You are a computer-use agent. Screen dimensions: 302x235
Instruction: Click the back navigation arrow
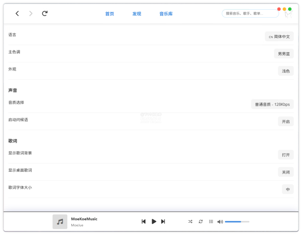click(17, 13)
